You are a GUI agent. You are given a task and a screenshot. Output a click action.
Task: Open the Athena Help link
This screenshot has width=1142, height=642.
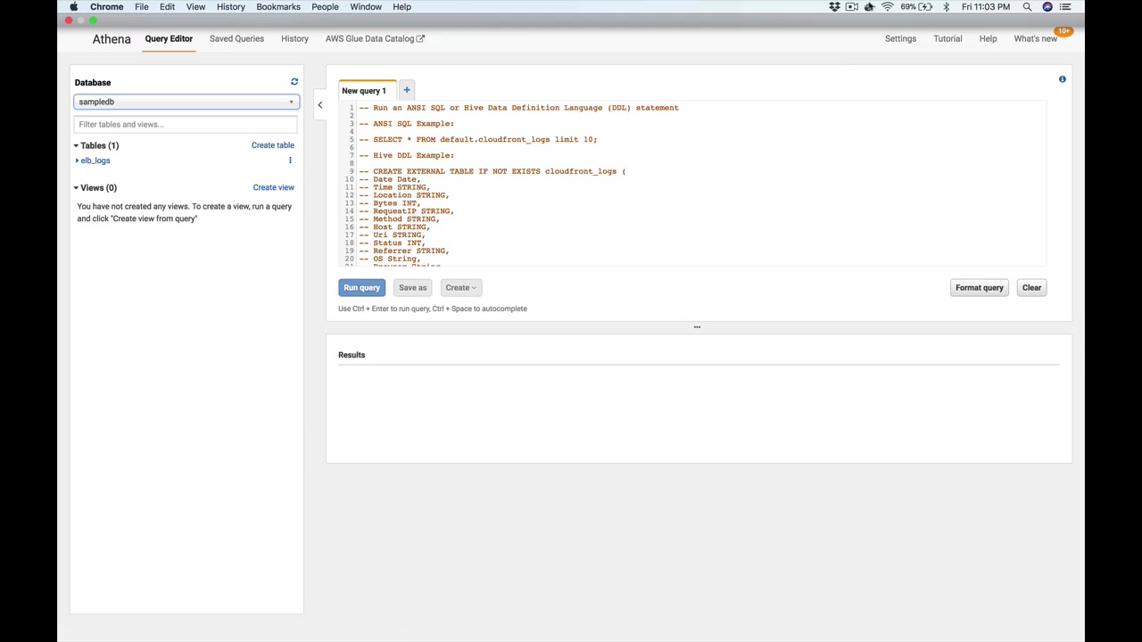988,38
